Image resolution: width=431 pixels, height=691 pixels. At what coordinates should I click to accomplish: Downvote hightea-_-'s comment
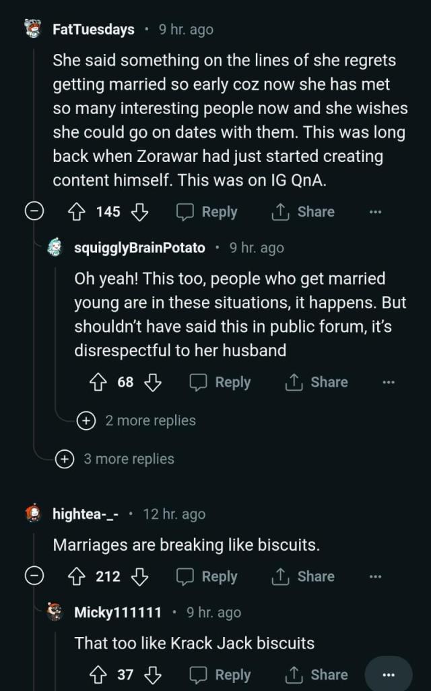coord(139,577)
